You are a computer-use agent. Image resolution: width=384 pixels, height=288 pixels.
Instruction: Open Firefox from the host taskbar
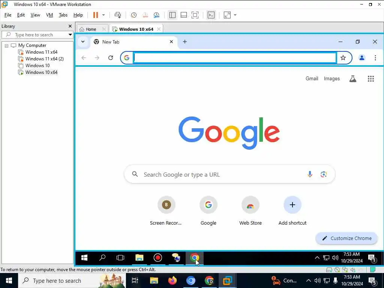click(172, 280)
